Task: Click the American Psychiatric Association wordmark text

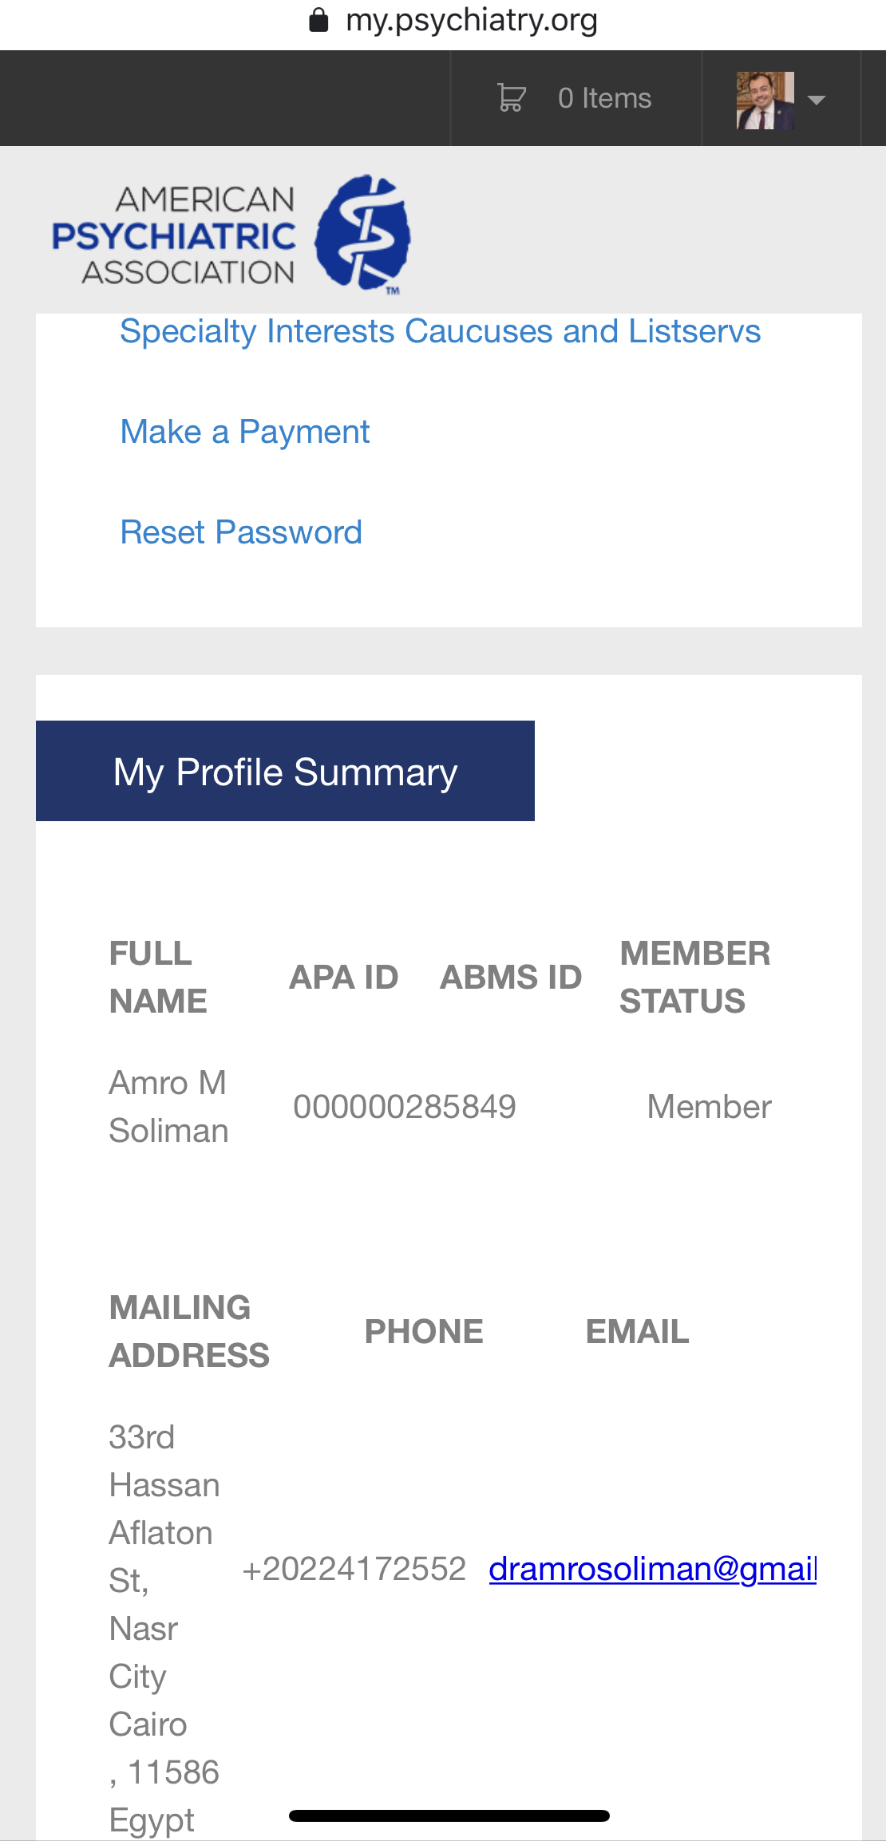Action: (174, 235)
